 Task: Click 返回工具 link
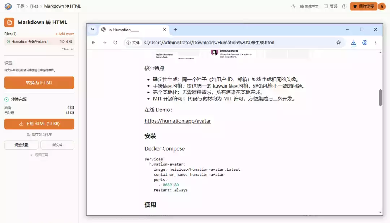point(39,155)
